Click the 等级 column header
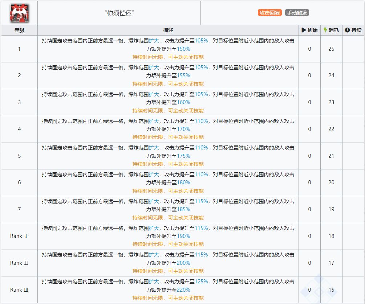The width and height of the screenshot is (365, 304). pos(19,30)
